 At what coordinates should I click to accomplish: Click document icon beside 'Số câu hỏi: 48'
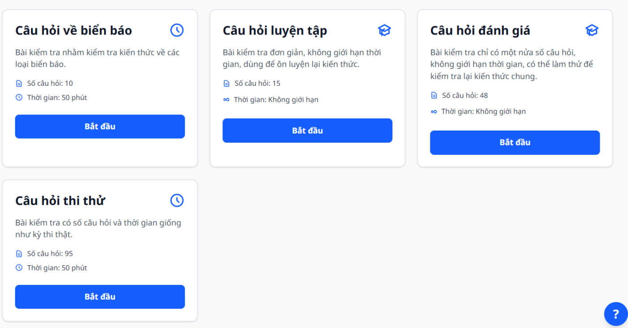coord(434,95)
